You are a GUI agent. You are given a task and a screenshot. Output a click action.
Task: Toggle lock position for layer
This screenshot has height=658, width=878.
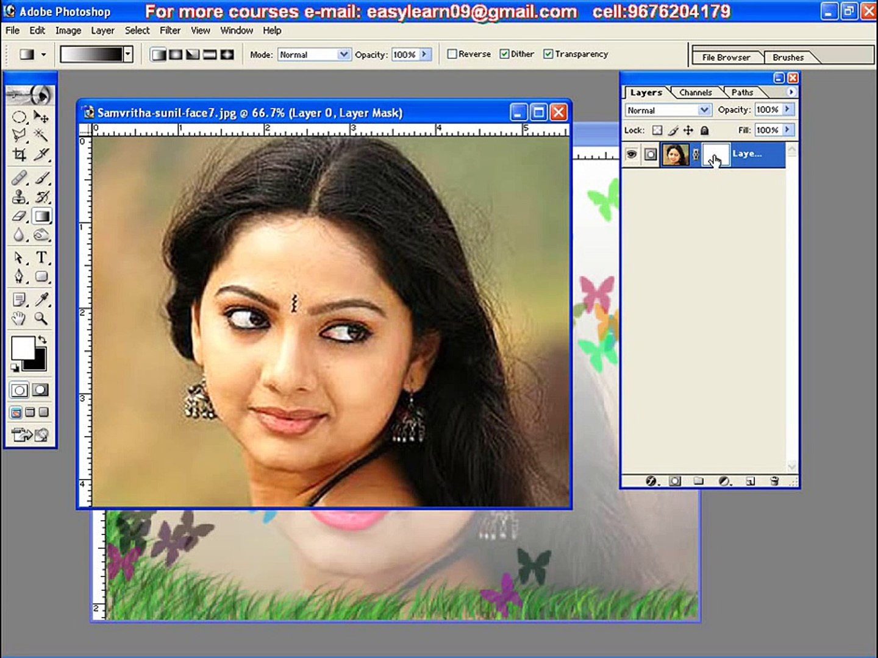(x=688, y=130)
